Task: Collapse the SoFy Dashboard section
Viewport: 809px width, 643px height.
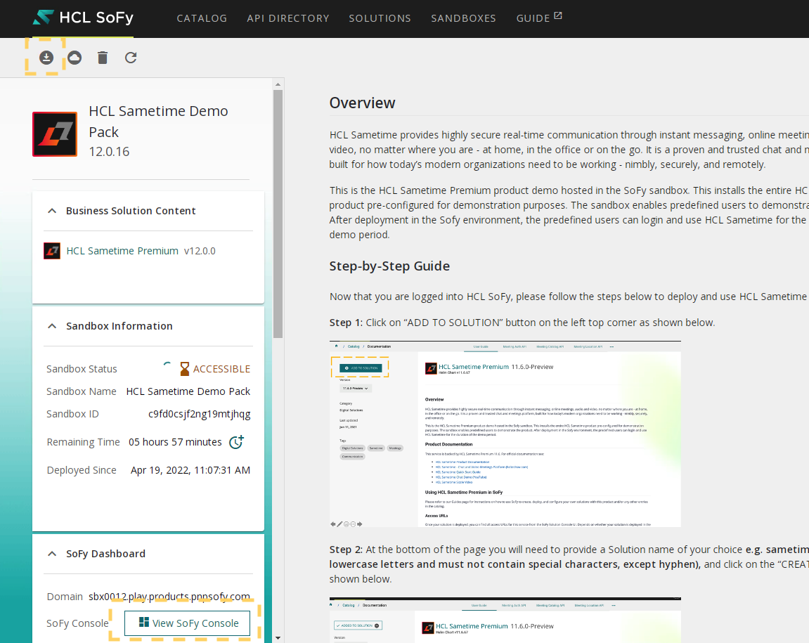Action: coord(52,553)
